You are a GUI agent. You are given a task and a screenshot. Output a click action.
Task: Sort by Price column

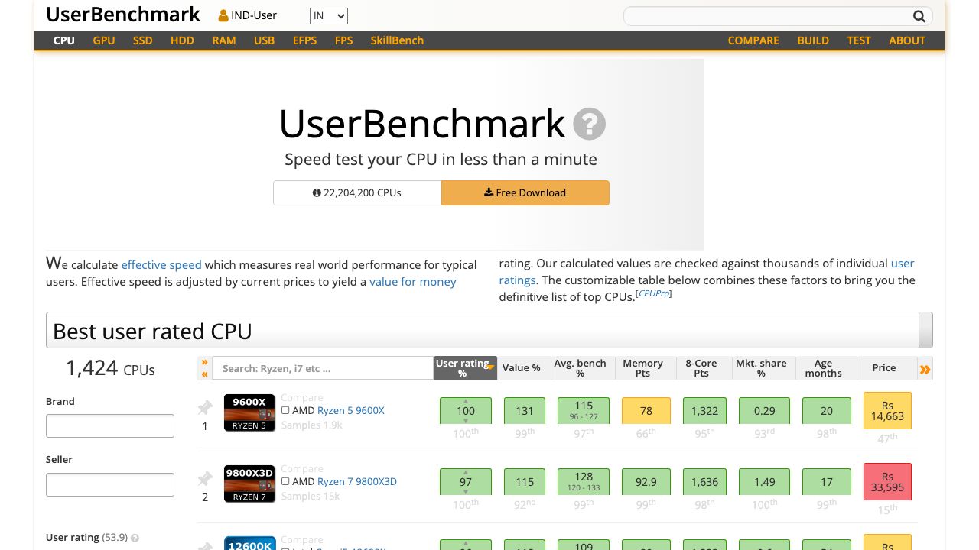(x=884, y=368)
